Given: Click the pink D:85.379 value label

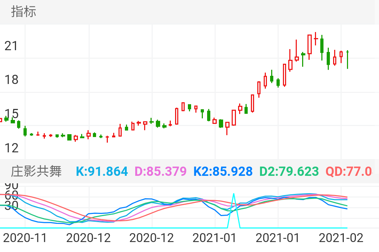Looking at the screenshot, I should tap(160, 172).
